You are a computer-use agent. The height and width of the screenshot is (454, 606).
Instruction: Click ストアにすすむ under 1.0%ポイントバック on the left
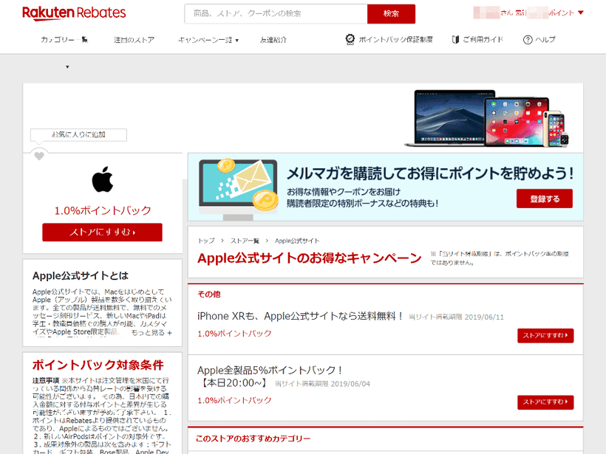[103, 232]
